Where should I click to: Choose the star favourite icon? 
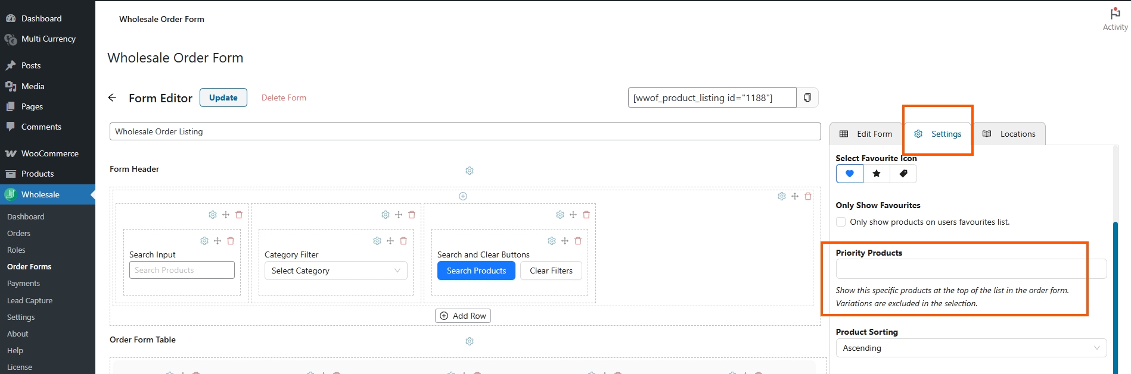(x=877, y=174)
